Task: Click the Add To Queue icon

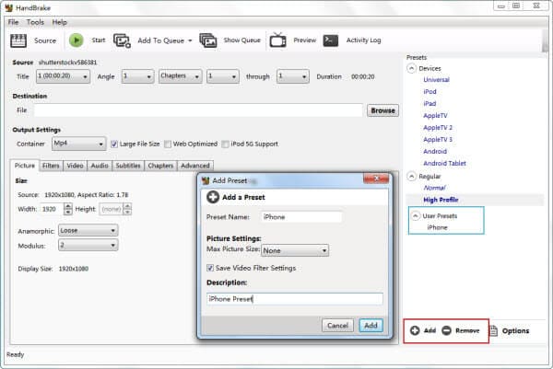Action: tap(122, 40)
